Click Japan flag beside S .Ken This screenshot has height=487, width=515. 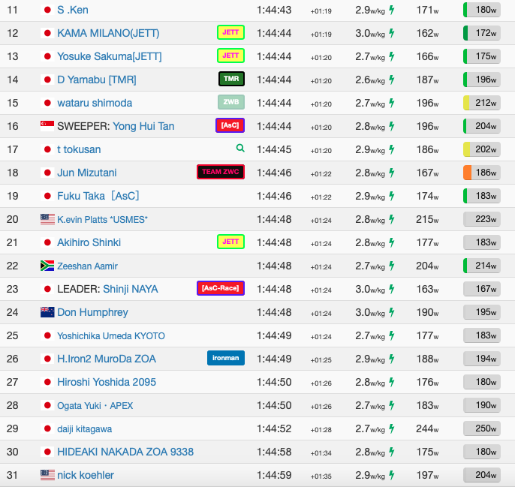(47, 10)
